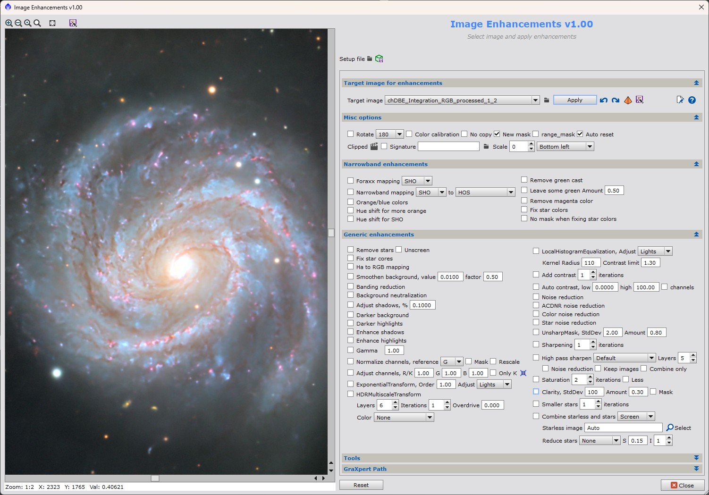Open the Target image dropdown

coord(535,100)
